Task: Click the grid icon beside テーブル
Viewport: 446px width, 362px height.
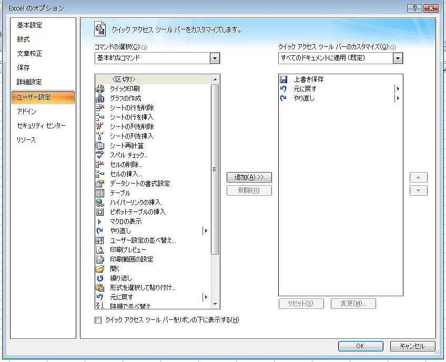Action: 100,193
